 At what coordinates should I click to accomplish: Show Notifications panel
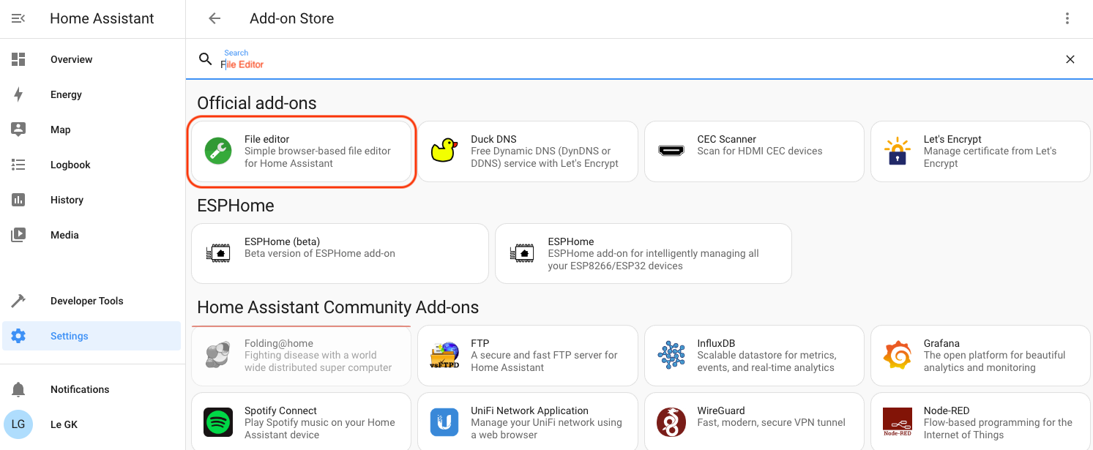[80, 389]
